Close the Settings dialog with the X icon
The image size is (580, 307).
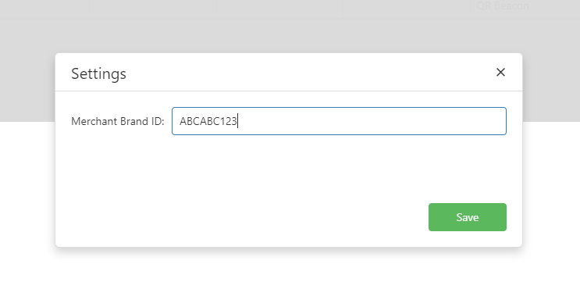[x=500, y=72]
